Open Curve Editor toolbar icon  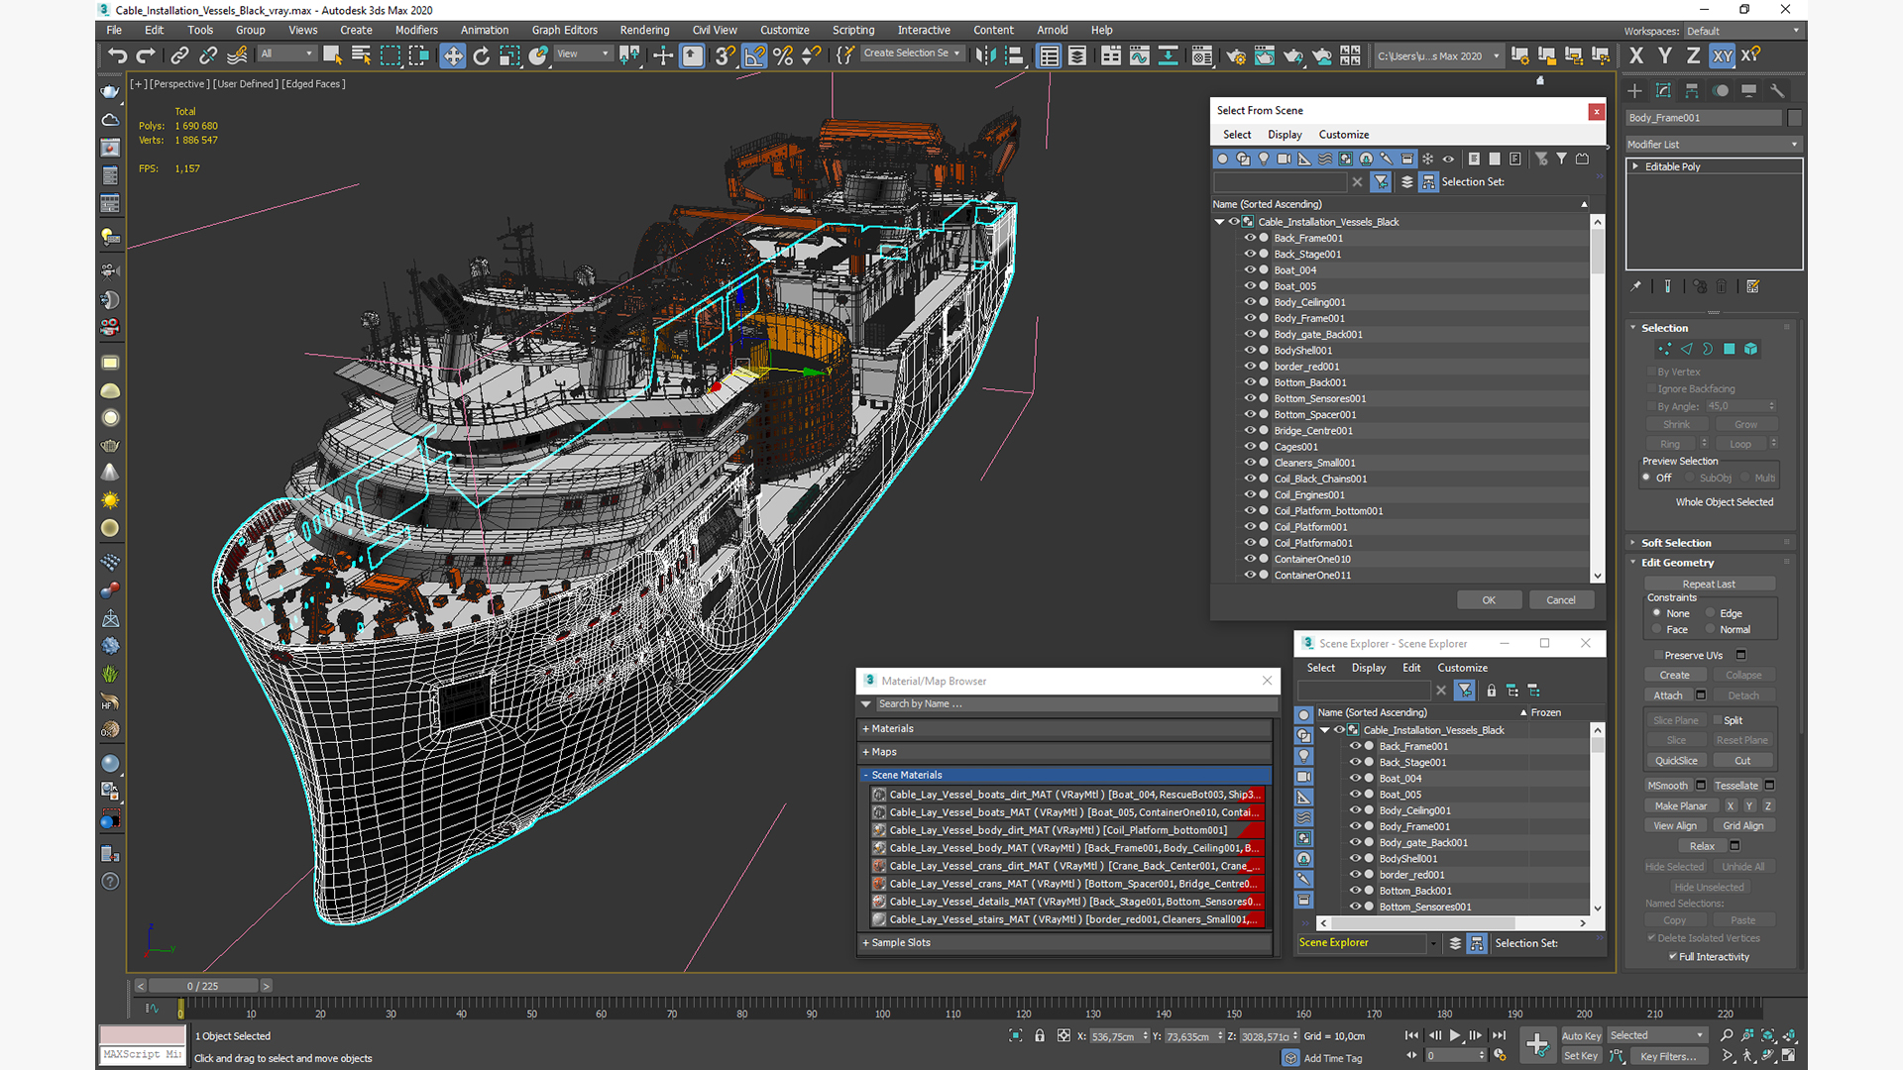click(x=1140, y=56)
